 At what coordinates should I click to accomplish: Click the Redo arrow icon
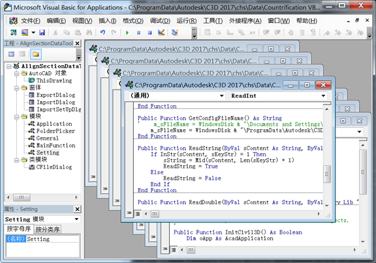point(114,32)
